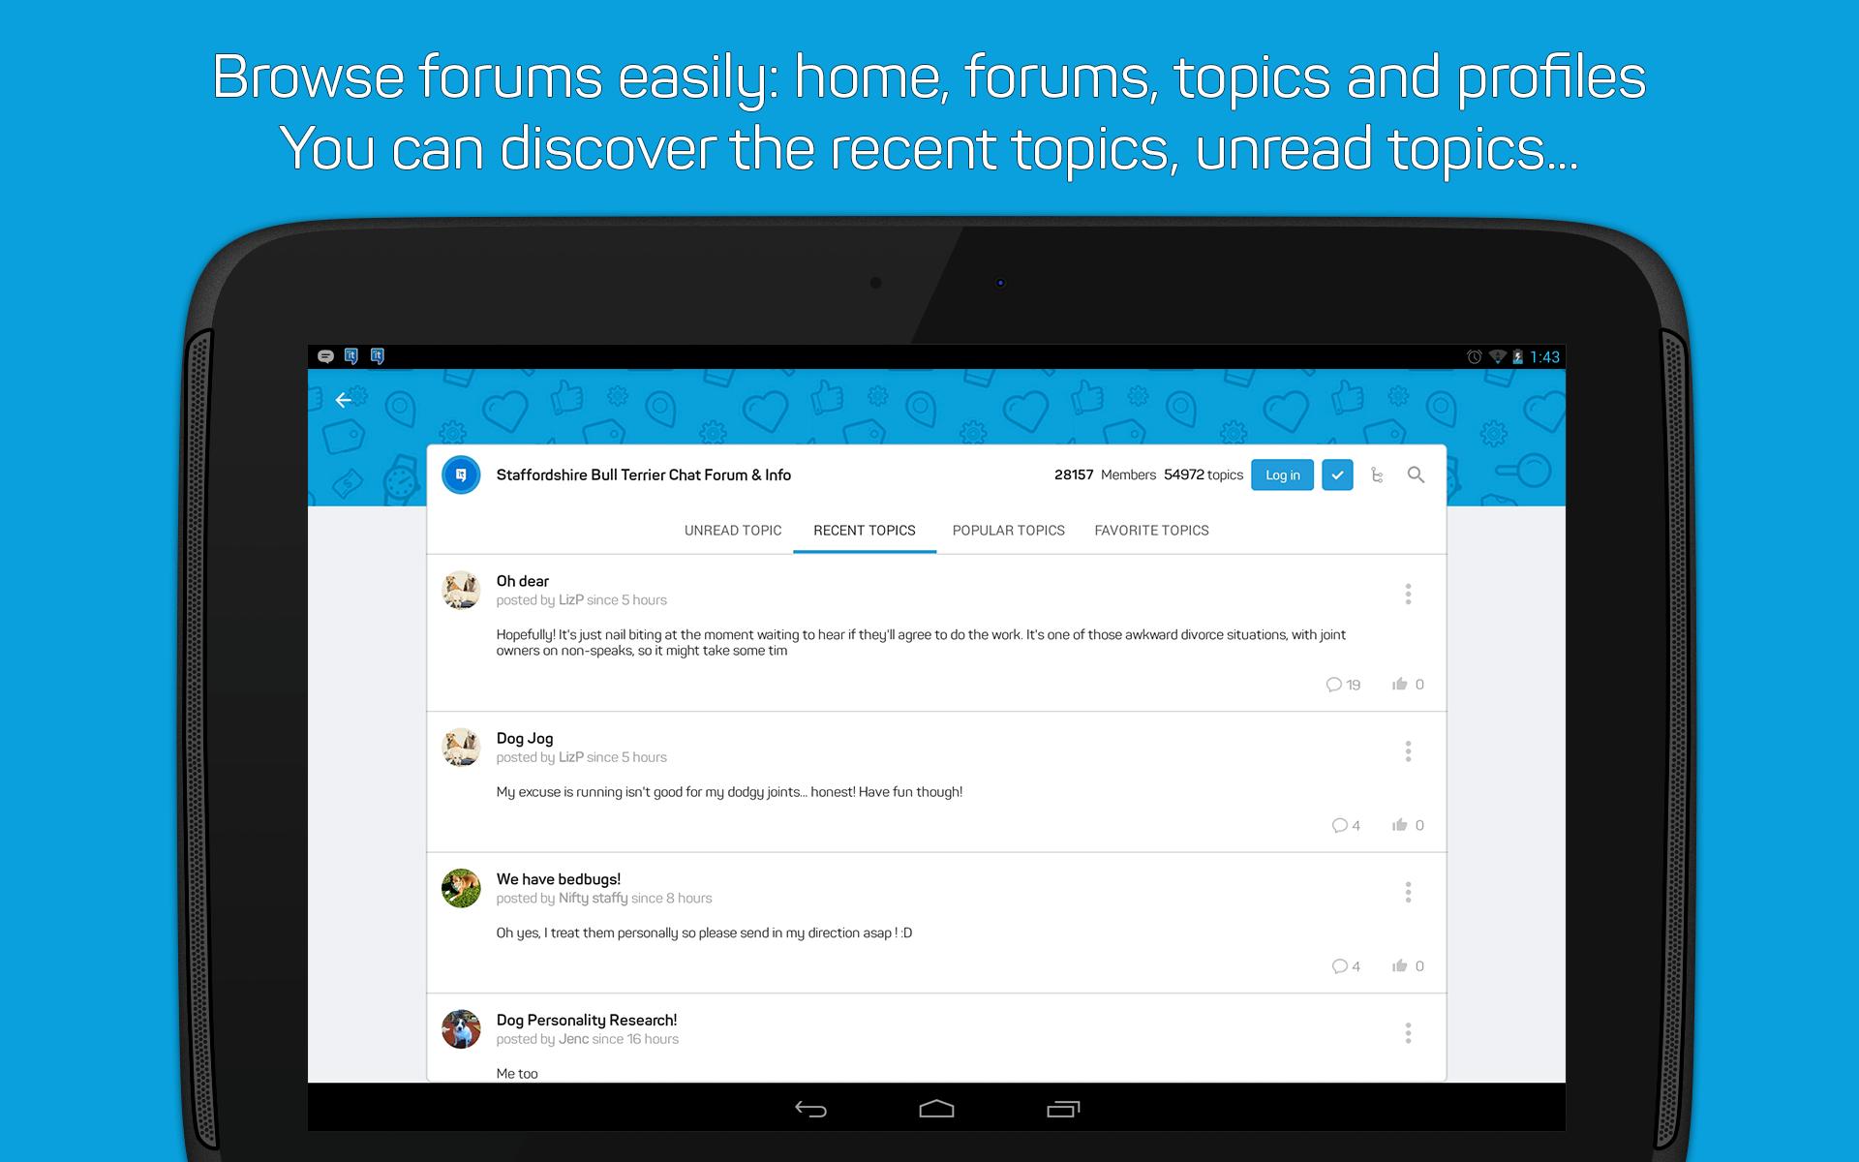Select the RECENT TOPICS tab
The image size is (1859, 1162).
coord(865,532)
